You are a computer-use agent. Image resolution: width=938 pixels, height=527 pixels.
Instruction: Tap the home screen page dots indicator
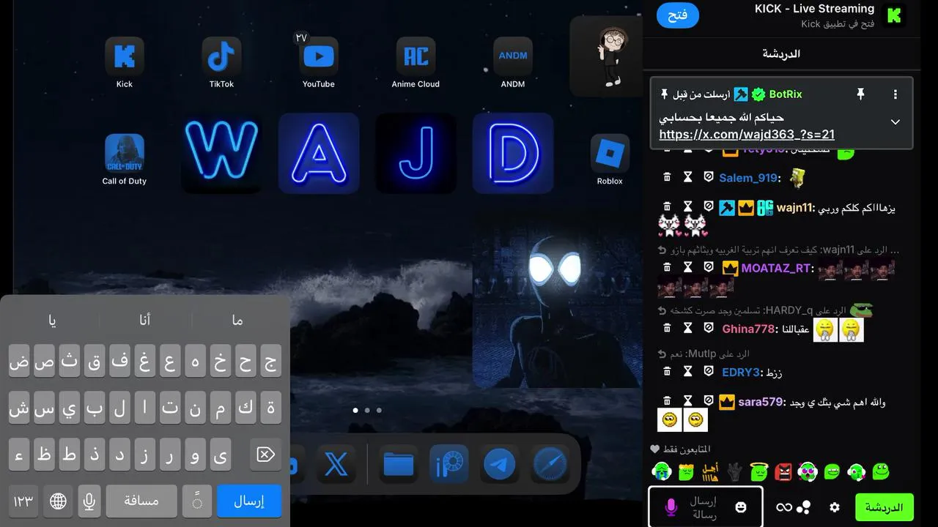[x=367, y=411]
